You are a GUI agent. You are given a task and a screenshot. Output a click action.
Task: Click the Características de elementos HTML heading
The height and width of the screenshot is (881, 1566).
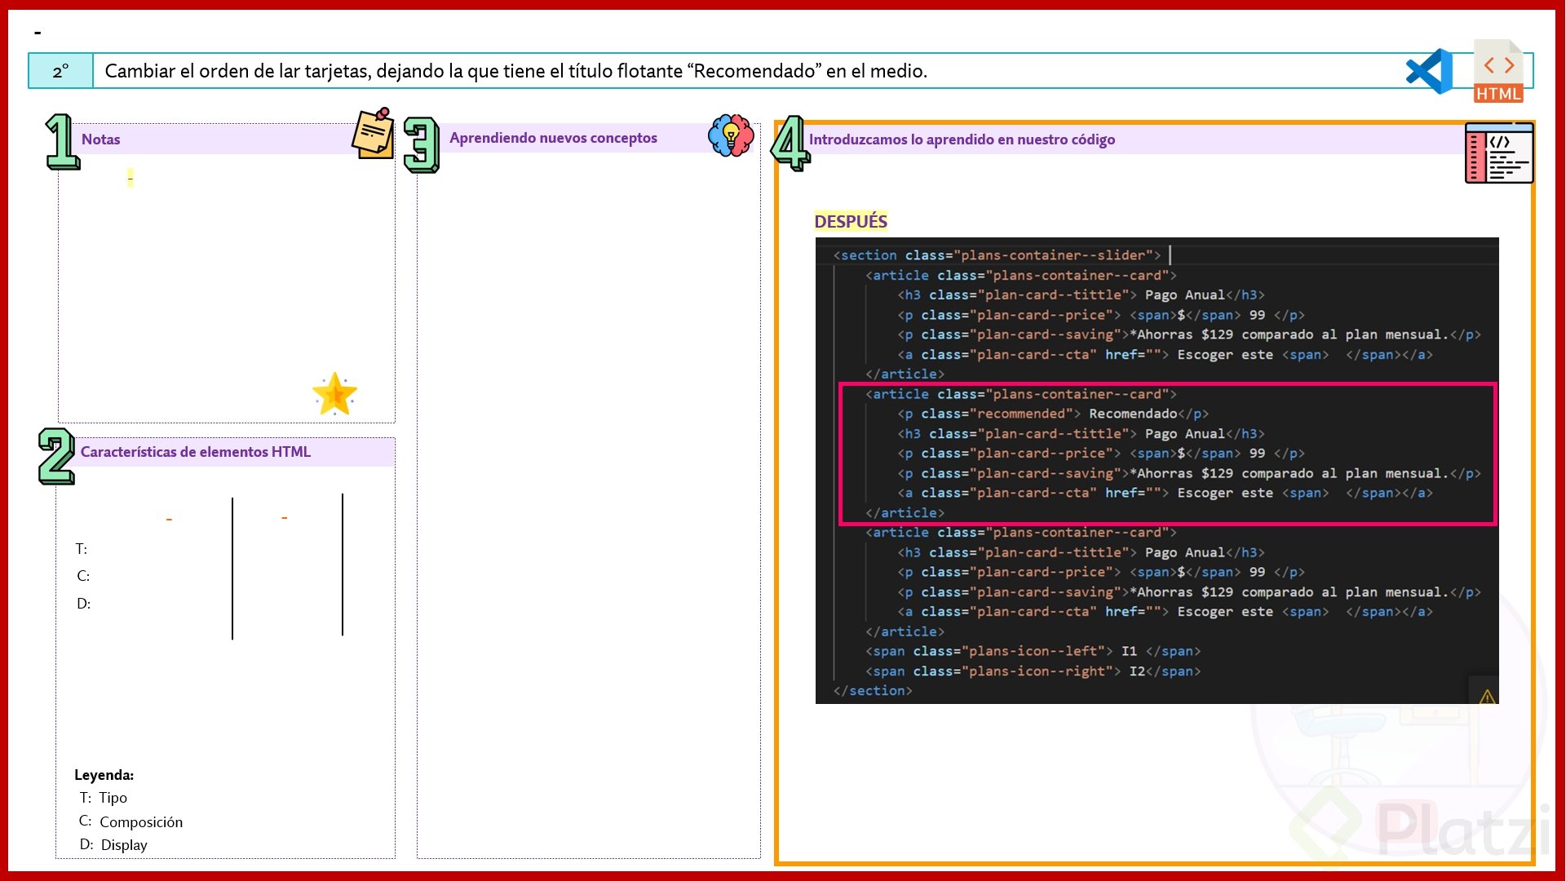tap(196, 452)
